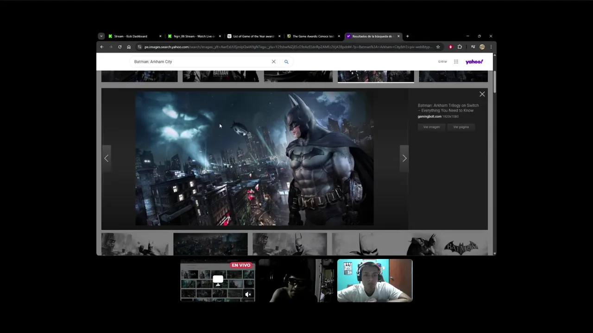Image resolution: width=593 pixels, height=333 pixels.
Task: Select the EN VIVO screen share tile
Action: click(218, 281)
